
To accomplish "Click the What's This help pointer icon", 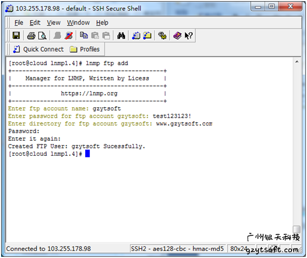I will pyautogui.click(x=189, y=36).
